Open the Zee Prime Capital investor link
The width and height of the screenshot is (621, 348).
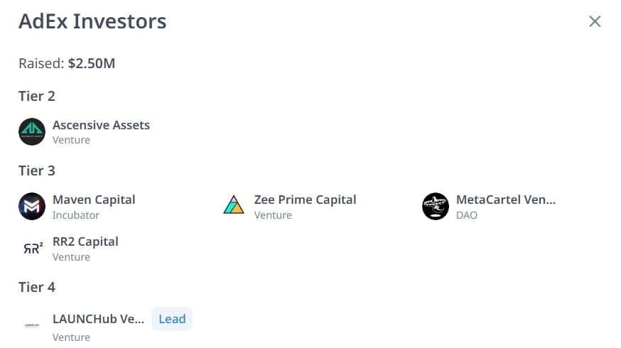(305, 200)
